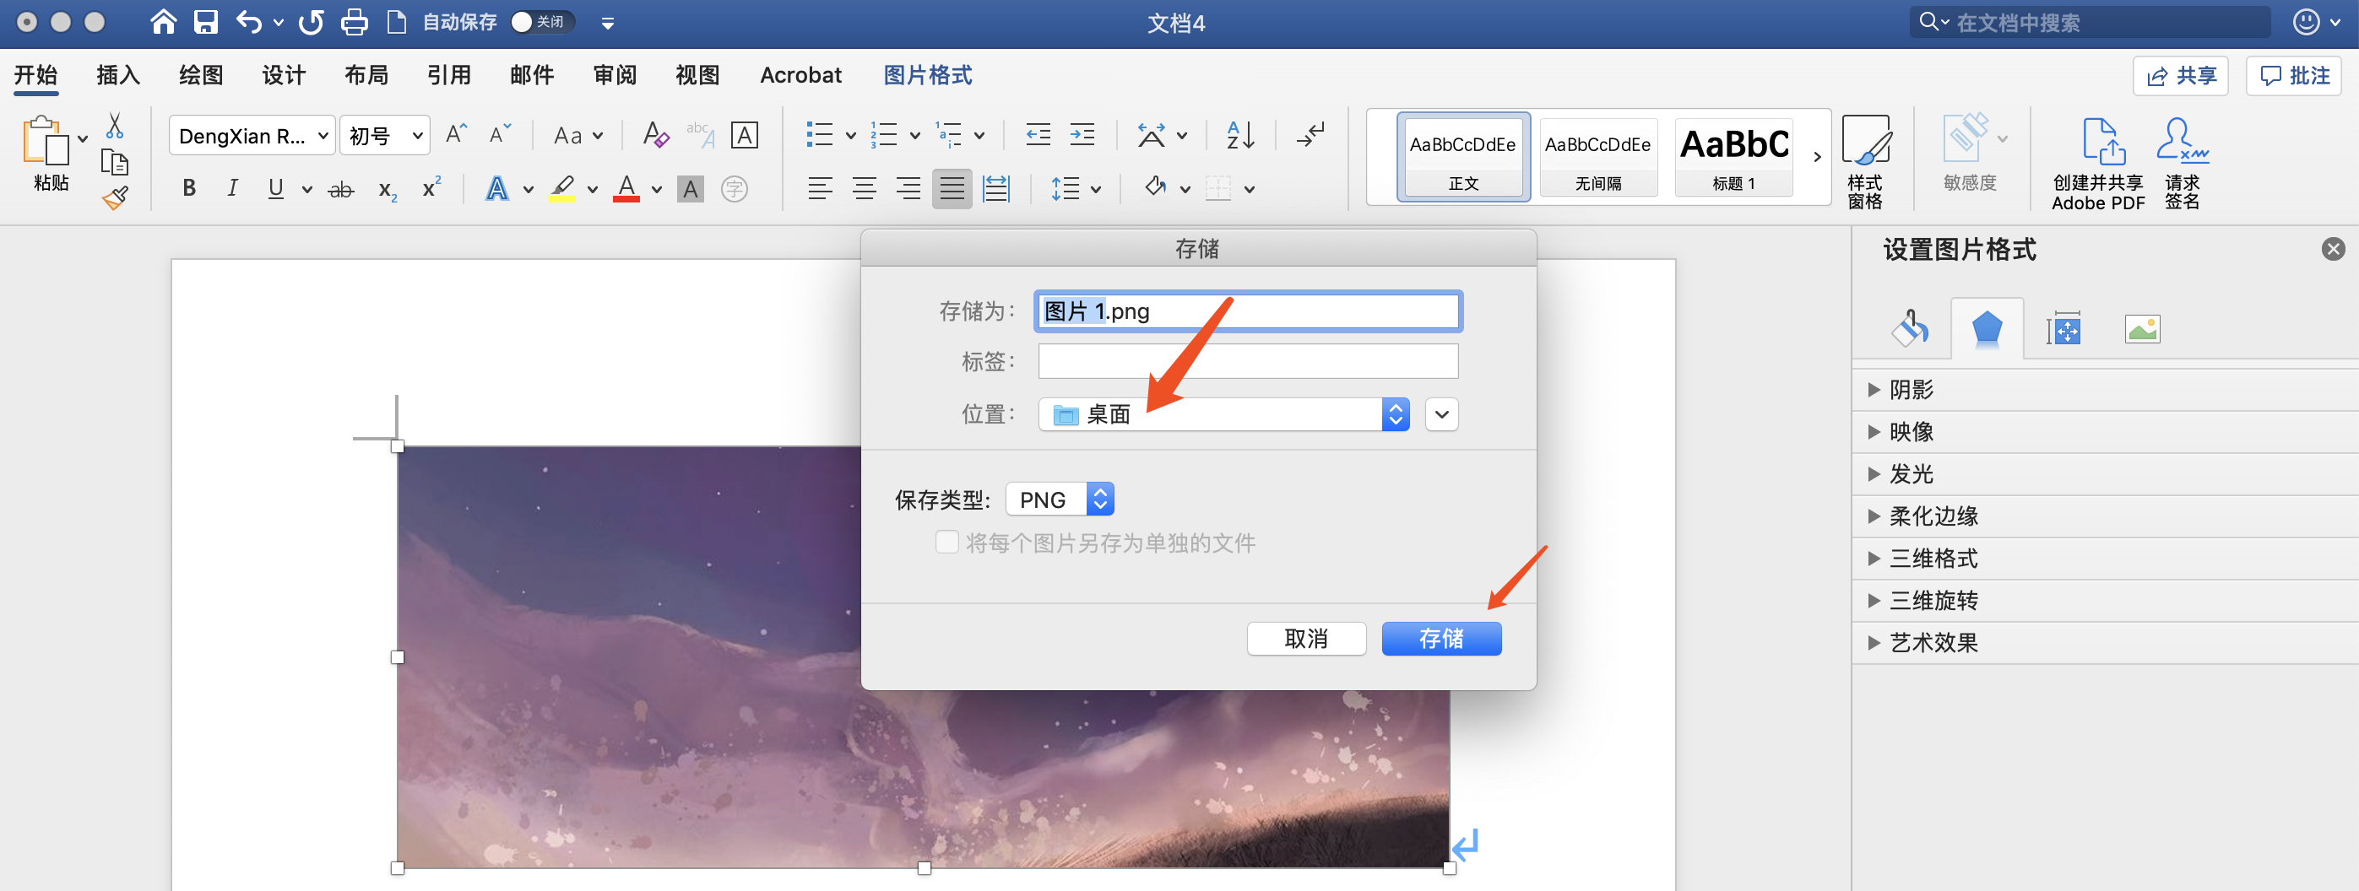
Task: Apply subscript formatting
Action: point(388,189)
